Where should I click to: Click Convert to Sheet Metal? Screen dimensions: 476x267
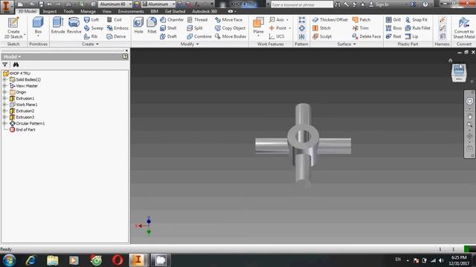(x=463, y=28)
